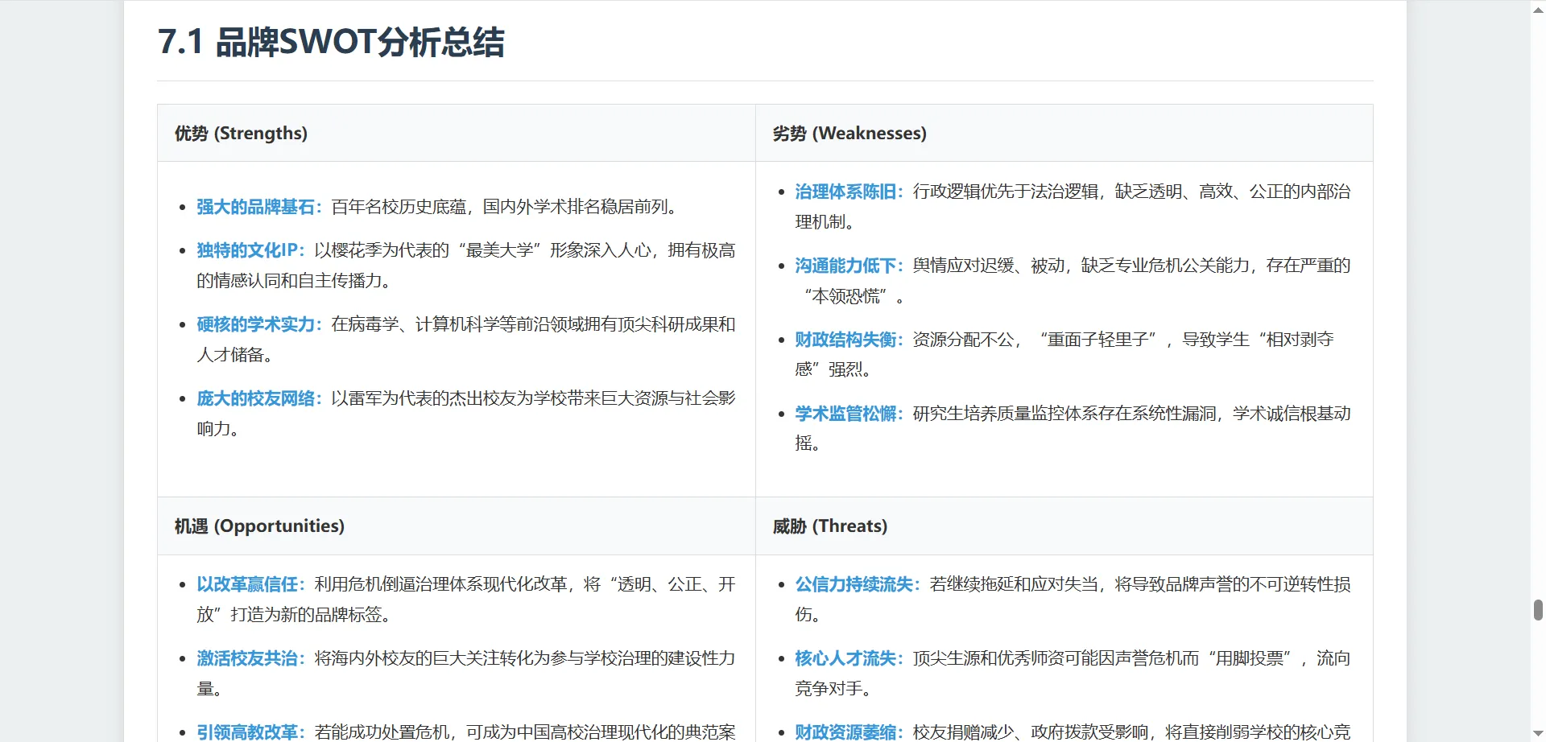Select the 劣势 (Weaknesses) table header
Viewport: 1546px width, 742px height.
pos(849,134)
